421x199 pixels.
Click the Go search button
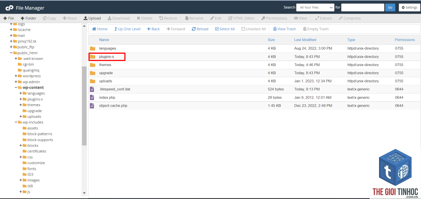tap(390, 7)
